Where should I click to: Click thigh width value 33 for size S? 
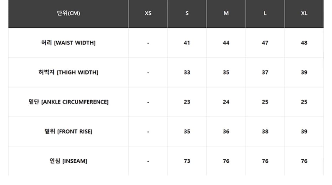pos(187,72)
